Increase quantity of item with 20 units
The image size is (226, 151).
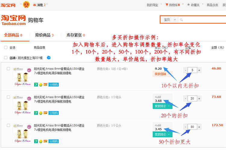199,98
